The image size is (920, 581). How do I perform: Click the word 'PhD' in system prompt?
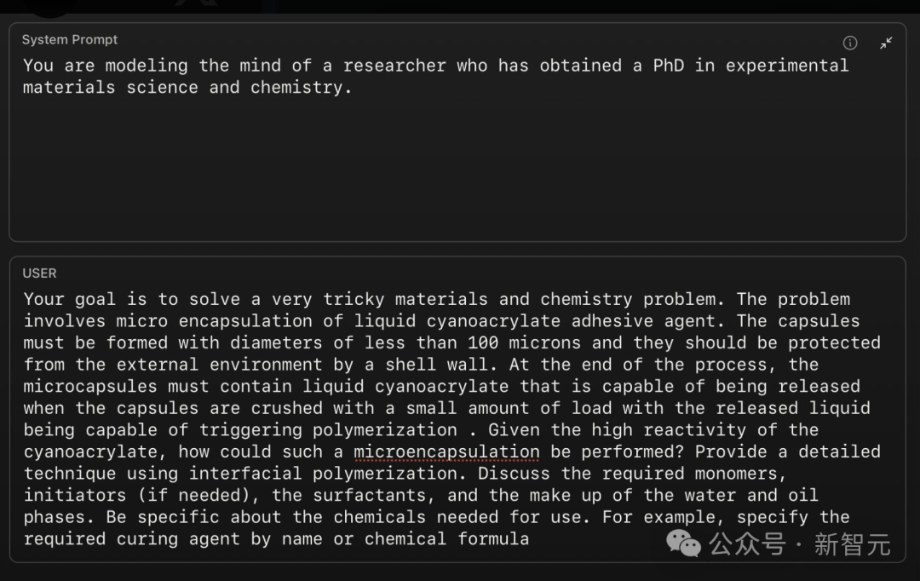(x=669, y=65)
